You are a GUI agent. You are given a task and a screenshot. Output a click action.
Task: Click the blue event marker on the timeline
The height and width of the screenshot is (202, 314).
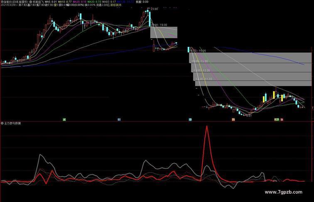click(119, 119)
